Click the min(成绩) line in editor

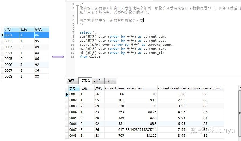point(122,53)
